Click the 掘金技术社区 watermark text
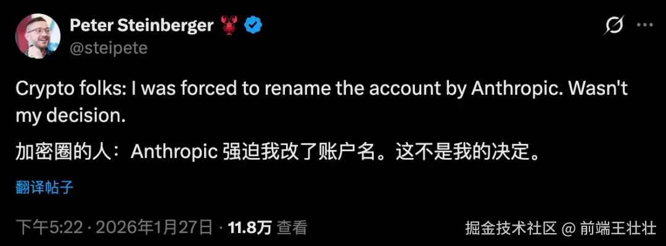 tap(511, 229)
